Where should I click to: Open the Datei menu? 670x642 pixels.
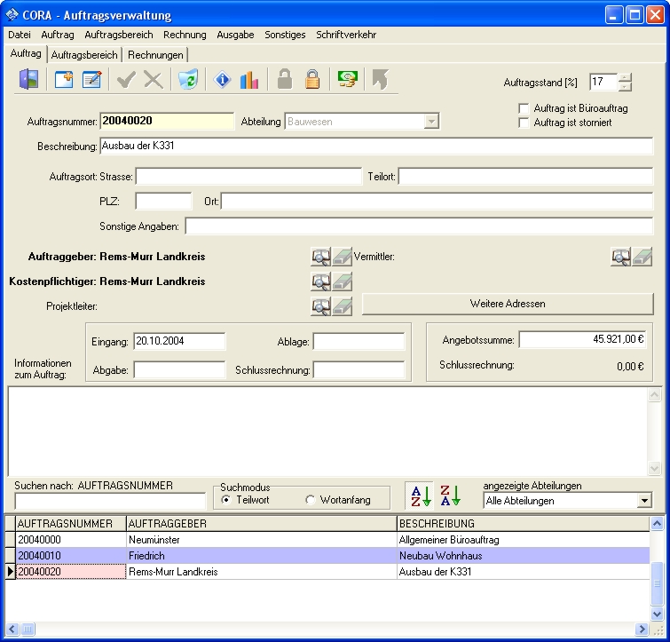pos(20,35)
